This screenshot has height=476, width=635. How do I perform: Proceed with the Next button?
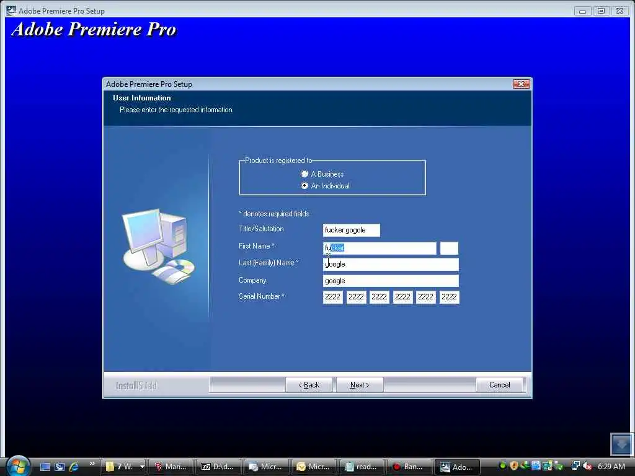click(360, 385)
